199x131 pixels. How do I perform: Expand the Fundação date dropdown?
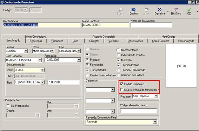(79, 60)
